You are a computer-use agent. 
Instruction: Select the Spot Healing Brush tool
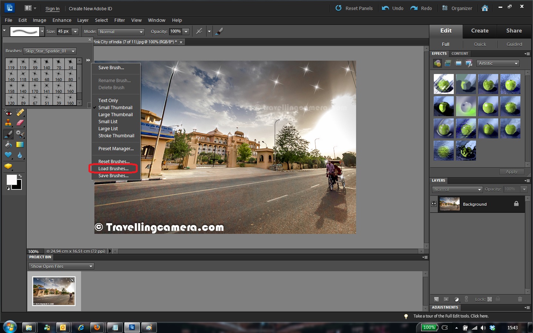tap(20, 112)
